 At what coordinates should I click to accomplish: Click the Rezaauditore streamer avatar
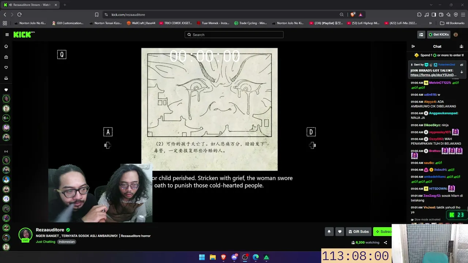point(26,235)
